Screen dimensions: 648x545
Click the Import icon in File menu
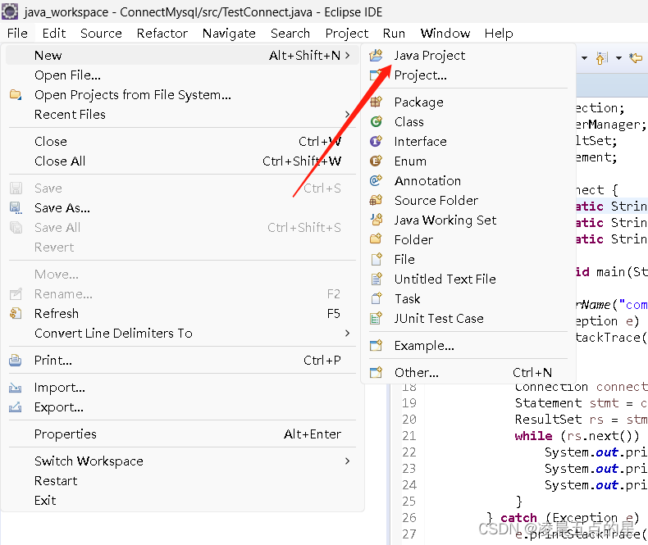pos(16,388)
